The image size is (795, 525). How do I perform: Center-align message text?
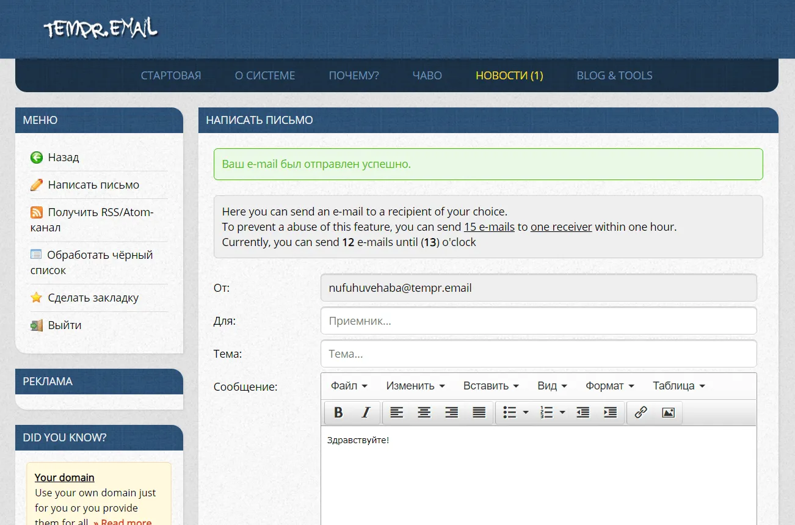[424, 413]
